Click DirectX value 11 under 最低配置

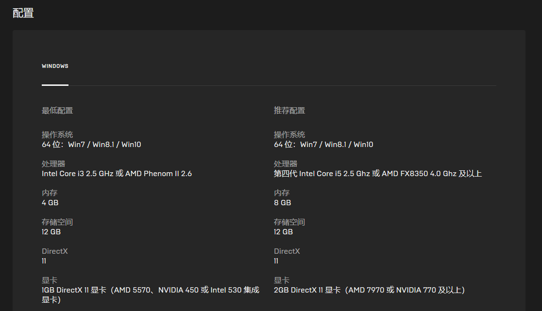pos(44,261)
